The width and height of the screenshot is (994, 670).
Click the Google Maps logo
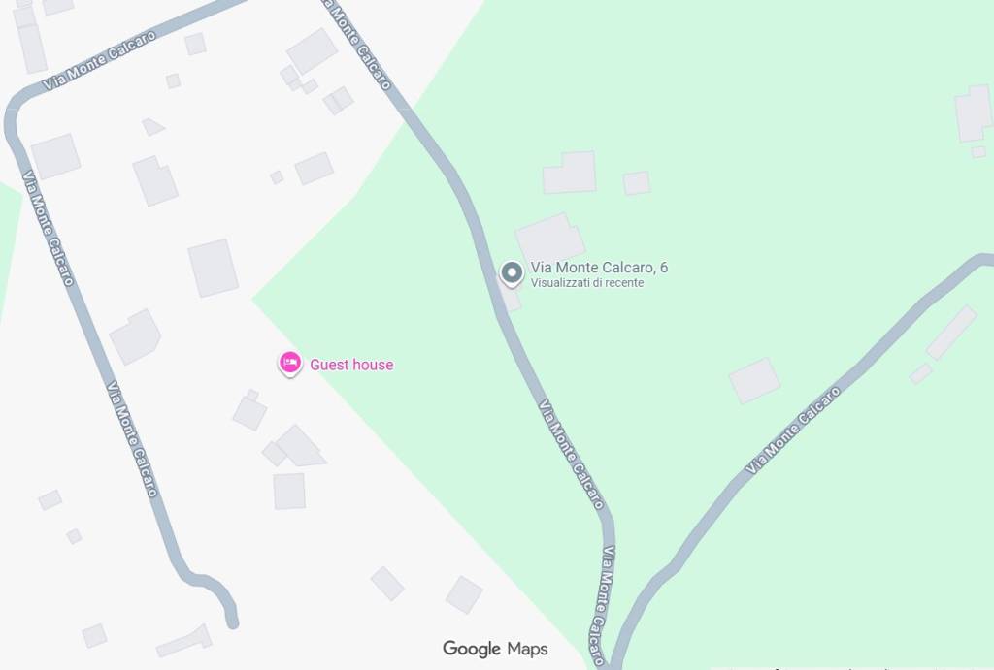point(495,649)
